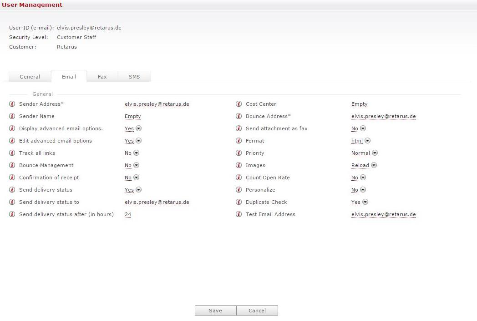Screen dimensions: 477x321
Task: Click the info icon beside Sender Address
Action: click(x=12, y=104)
